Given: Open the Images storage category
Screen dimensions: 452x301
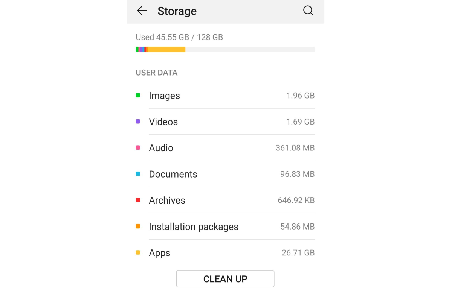Looking at the screenshot, I should pos(225,96).
